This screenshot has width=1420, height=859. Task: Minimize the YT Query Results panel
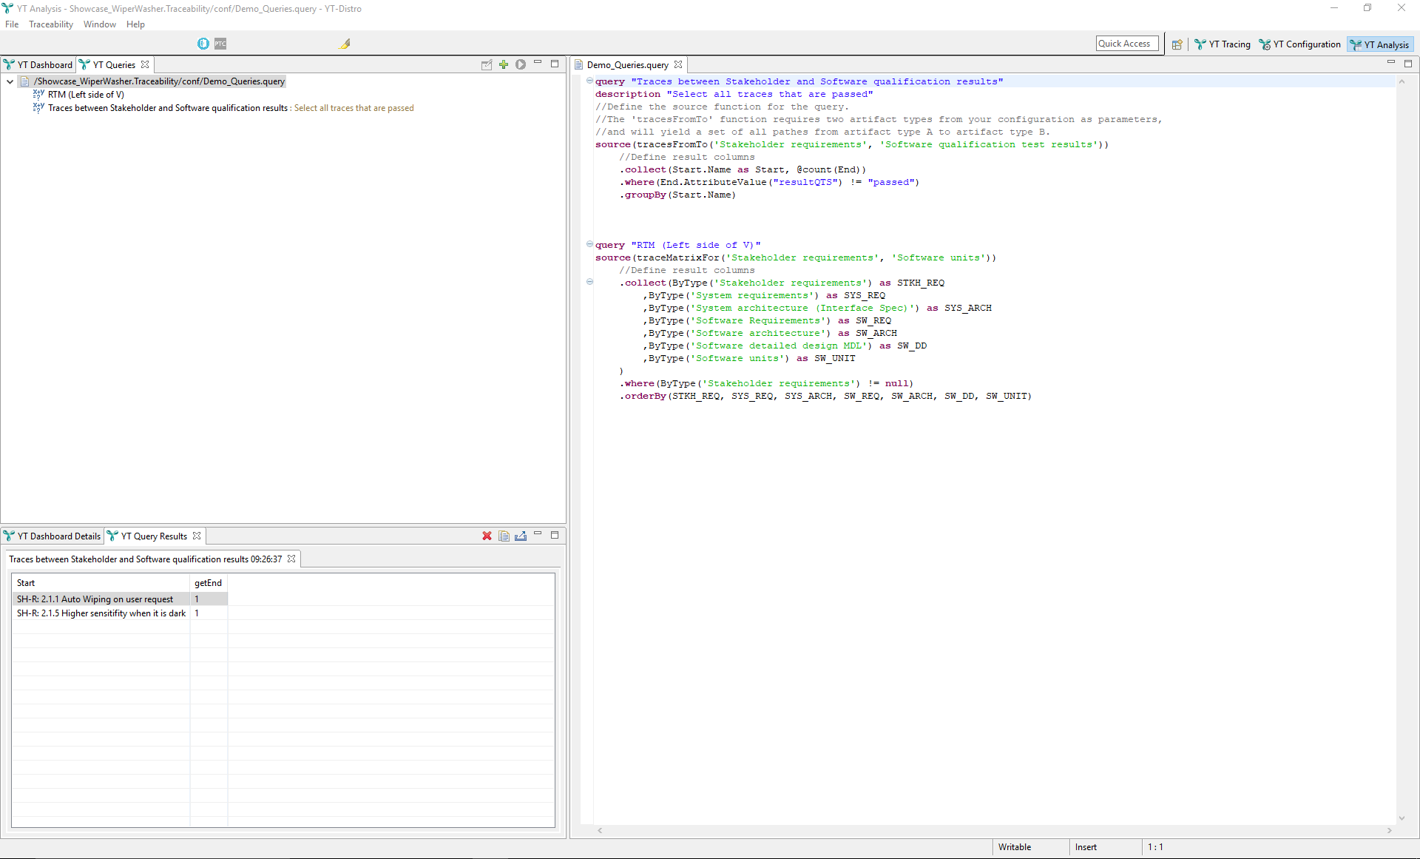coord(538,534)
